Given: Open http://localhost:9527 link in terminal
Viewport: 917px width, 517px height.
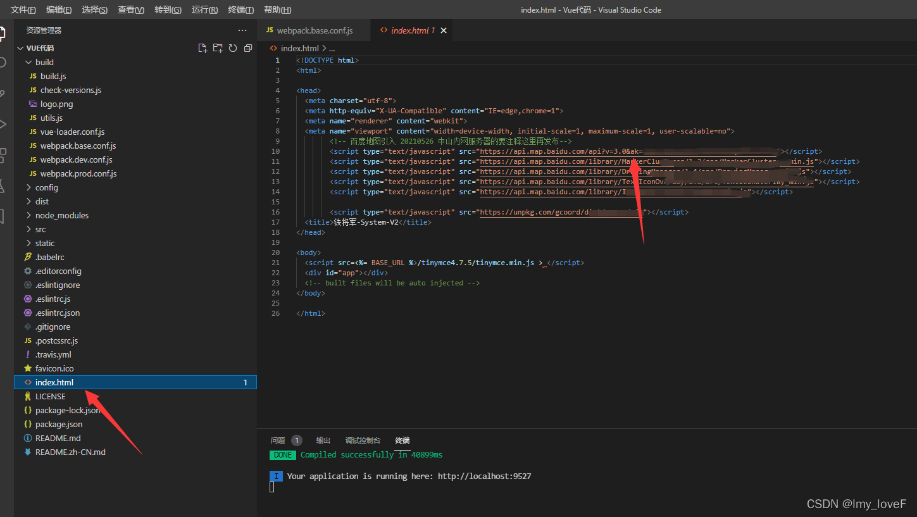Looking at the screenshot, I should click(484, 476).
